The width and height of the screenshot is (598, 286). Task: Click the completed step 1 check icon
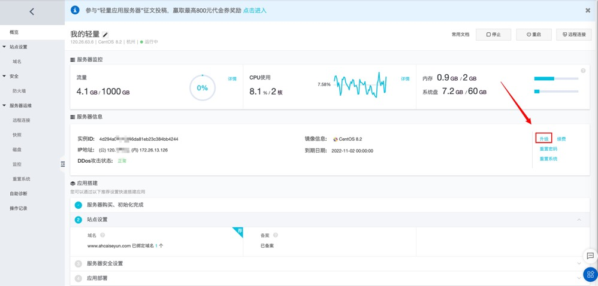tap(78, 205)
